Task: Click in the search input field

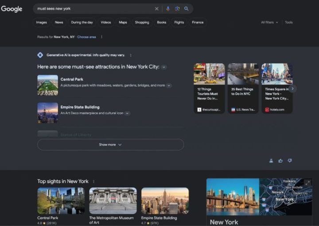Action: tap(95, 9)
